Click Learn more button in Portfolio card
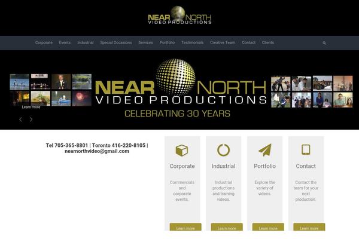The image size is (359, 239). click(268, 227)
